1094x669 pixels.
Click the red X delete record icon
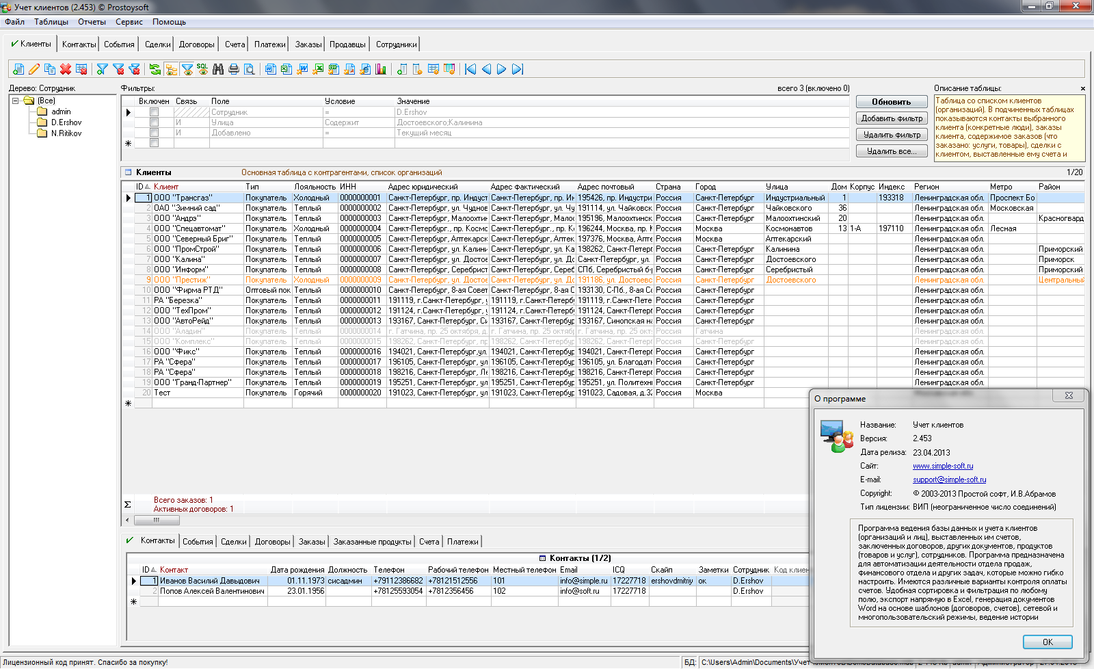click(66, 69)
